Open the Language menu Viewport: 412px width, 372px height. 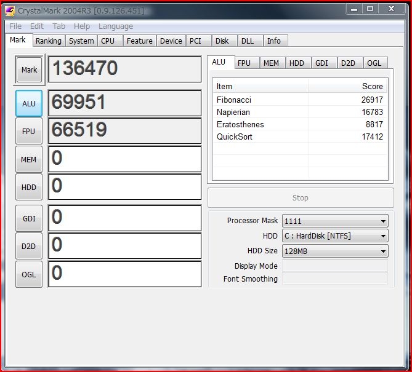(x=115, y=26)
